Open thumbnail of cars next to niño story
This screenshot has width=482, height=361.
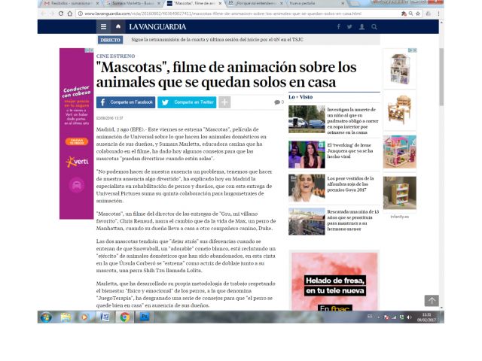(x=307, y=119)
